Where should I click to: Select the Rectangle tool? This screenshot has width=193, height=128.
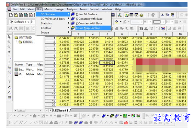point(9,97)
